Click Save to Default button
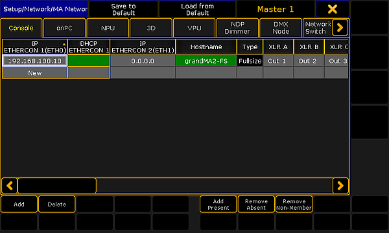 click(x=123, y=9)
